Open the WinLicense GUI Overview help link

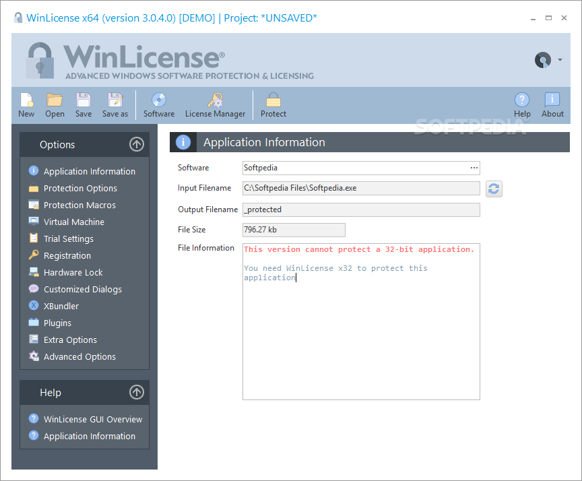93,420
